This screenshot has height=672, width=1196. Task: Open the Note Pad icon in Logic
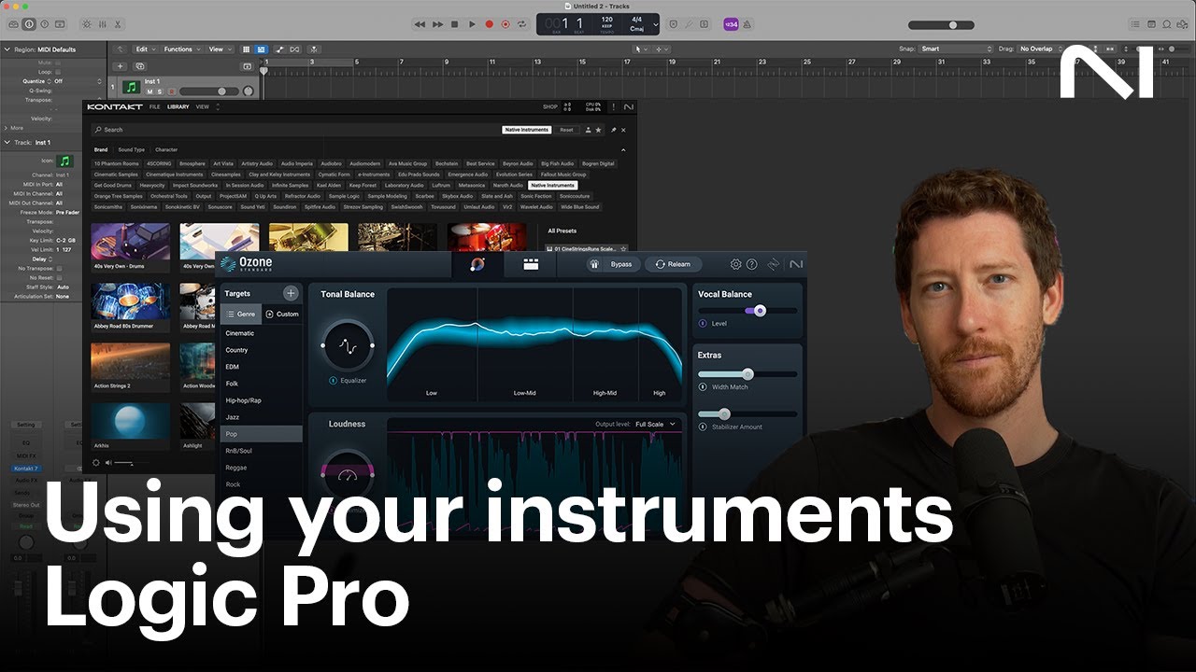[1150, 23]
